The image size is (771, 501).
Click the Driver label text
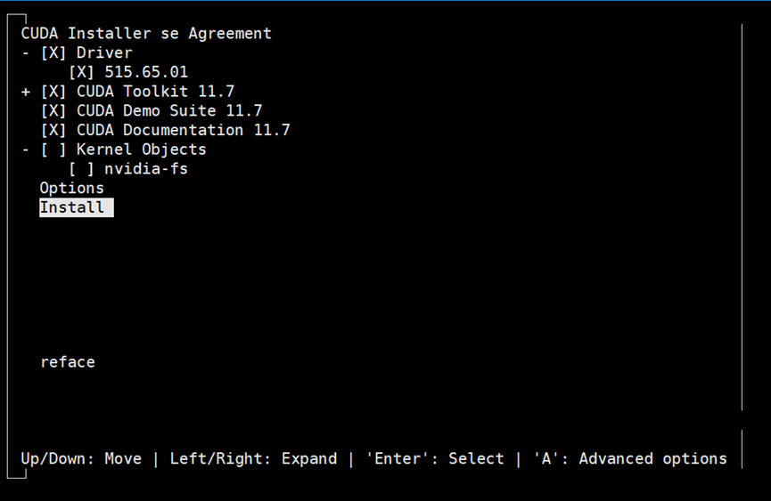[x=104, y=53]
